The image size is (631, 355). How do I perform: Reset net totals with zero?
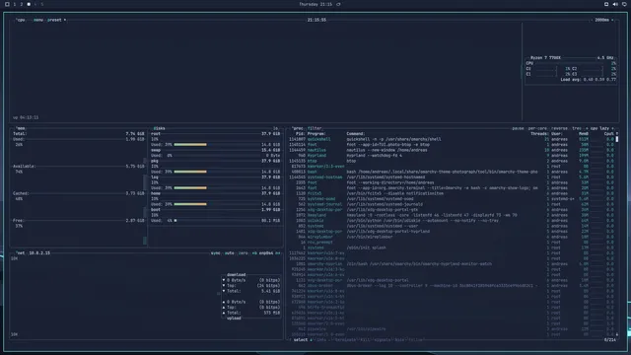[x=244, y=253]
